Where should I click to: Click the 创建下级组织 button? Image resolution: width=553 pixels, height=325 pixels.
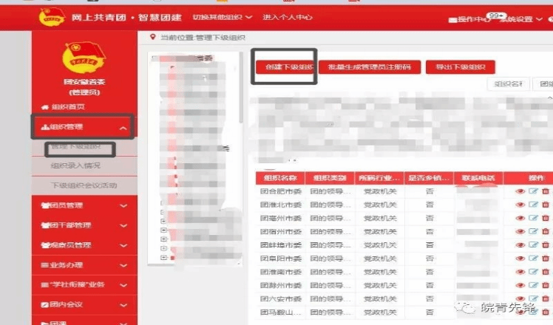[x=285, y=67]
